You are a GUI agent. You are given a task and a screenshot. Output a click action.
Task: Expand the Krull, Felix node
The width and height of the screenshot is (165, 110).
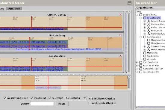[x=145, y=31]
